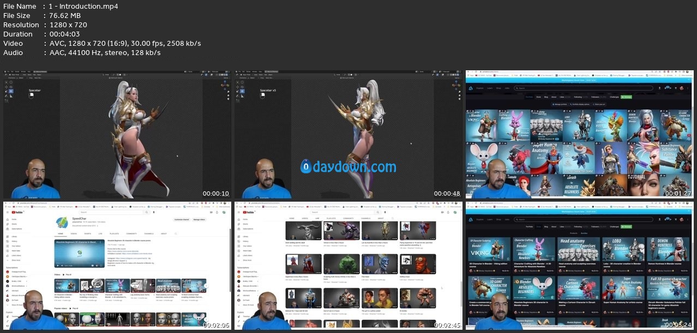Select the Annotate pencil tool in the 00:00:10 Blender frame

(x=6, y=96)
